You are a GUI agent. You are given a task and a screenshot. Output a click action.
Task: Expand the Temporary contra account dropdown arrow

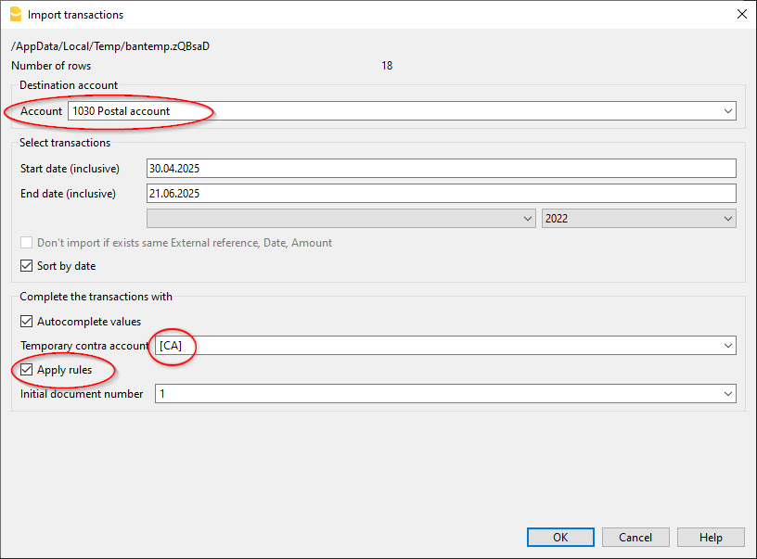pos(727,346)
